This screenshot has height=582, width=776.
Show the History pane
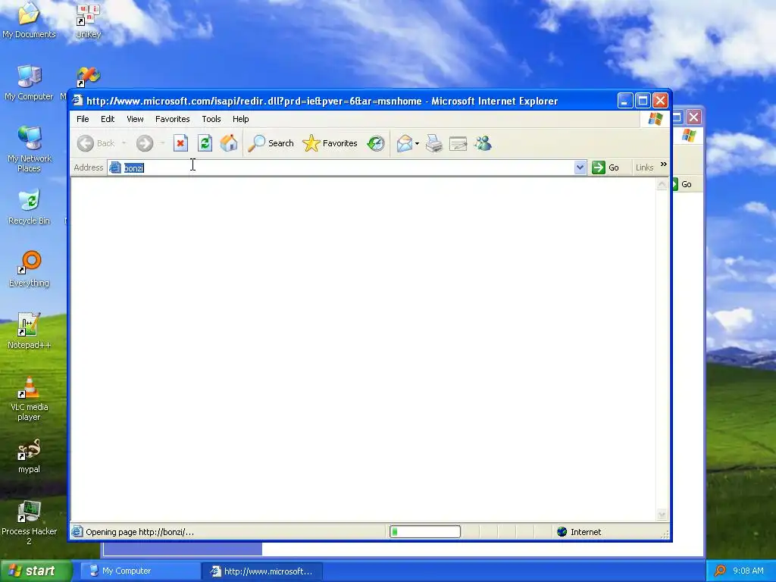pyautogui.click(x=376, y=143)
